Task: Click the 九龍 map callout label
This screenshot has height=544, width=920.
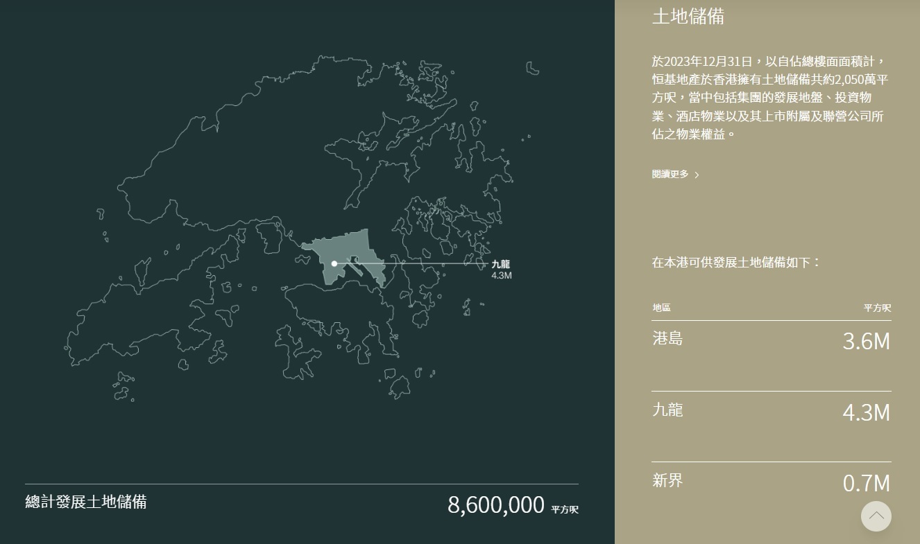Action: (500, 264)
